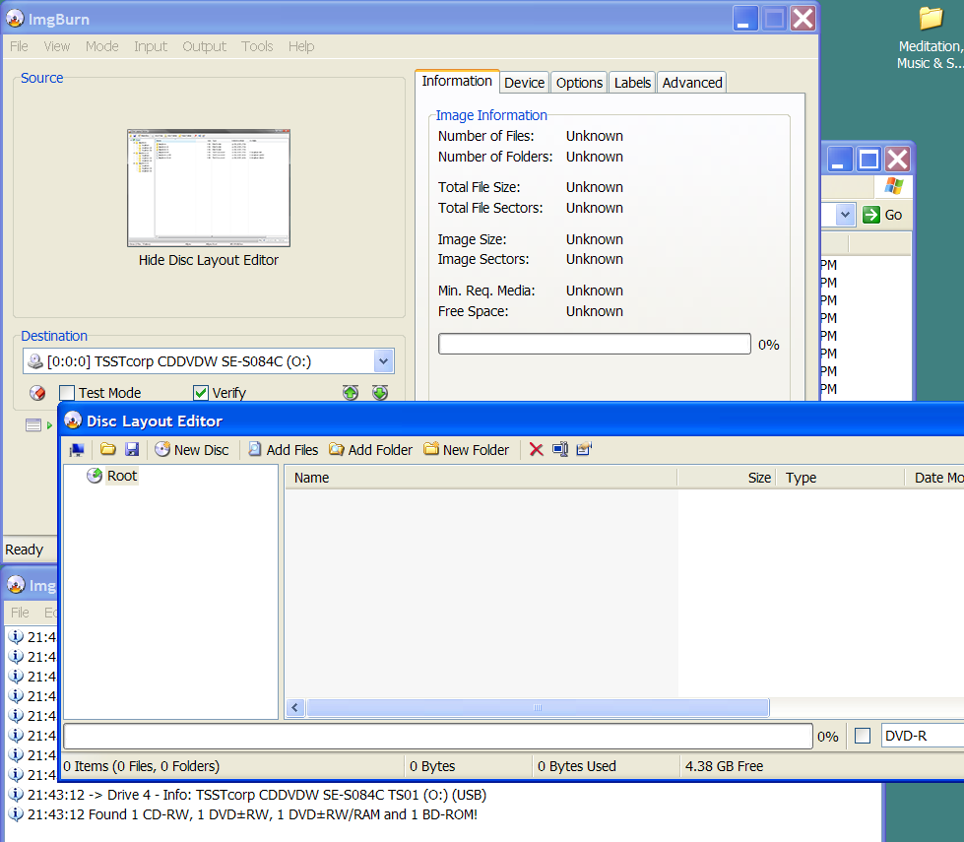Click '0 Items (0 Files, 0 Folders)' status text
This screenshot has width=964, height=842.
[142, 766]
